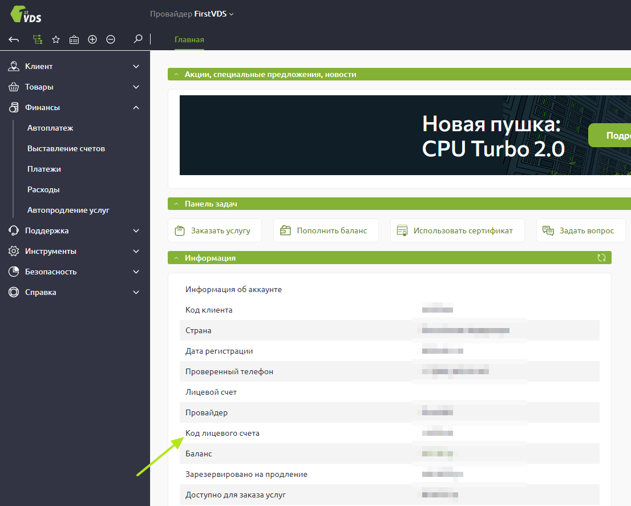The image size is (631, 506).
Task: Click the Клиент user icon in sidebar
Action: point(14,66)
